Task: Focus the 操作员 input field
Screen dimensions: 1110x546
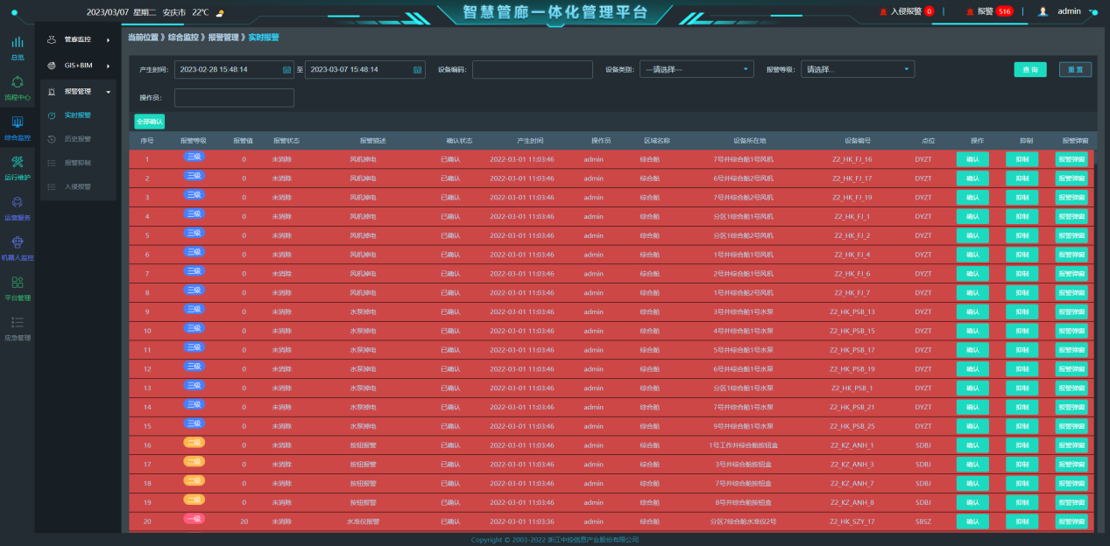Action: click(234, 97)
